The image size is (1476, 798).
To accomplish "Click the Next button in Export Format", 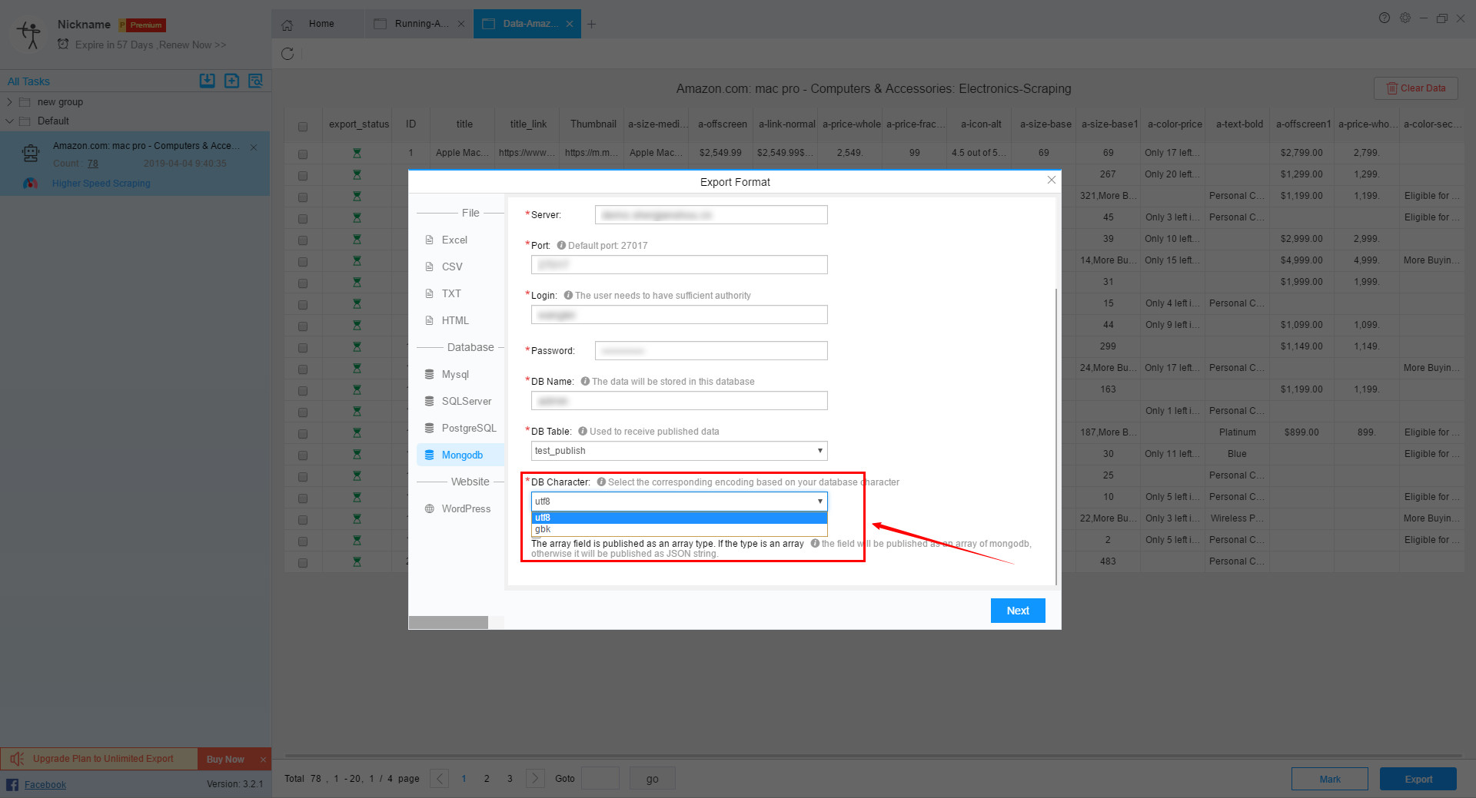I will [x=1017, y=611].
